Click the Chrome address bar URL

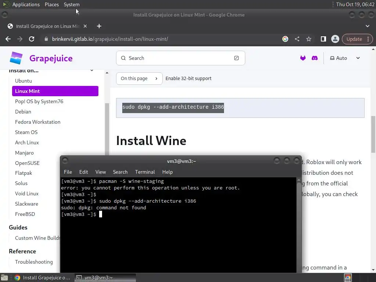coord(110,39)
